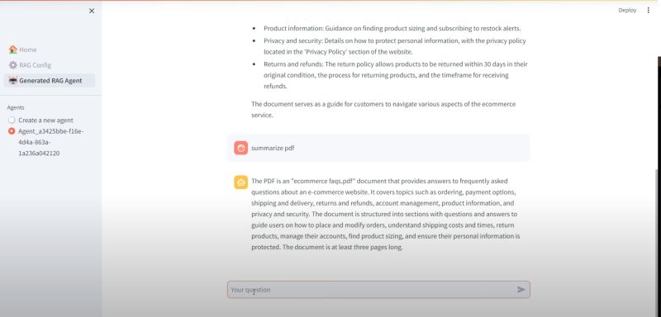Screen dimensions: 661x317
Task: Click the gear icon beside RAG Config
Action: [13, 65]
